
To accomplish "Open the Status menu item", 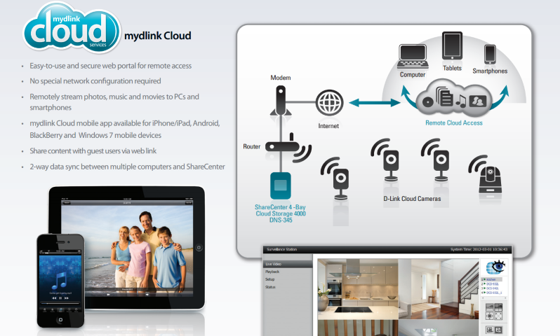I will (270, 287).
